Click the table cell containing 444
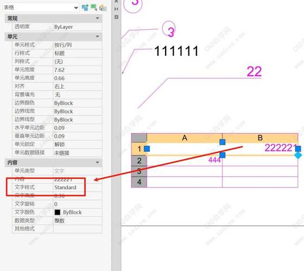Viewport: 304px width, 271px height. (x=185, y=160)
